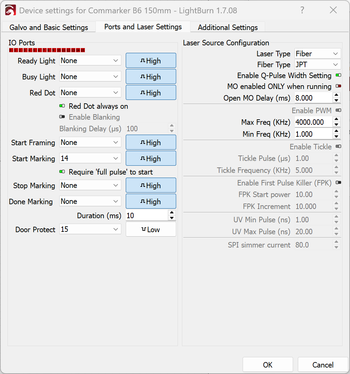Disable Red Dot always on switch
This screenshot has height=374, width=350.
62,106
